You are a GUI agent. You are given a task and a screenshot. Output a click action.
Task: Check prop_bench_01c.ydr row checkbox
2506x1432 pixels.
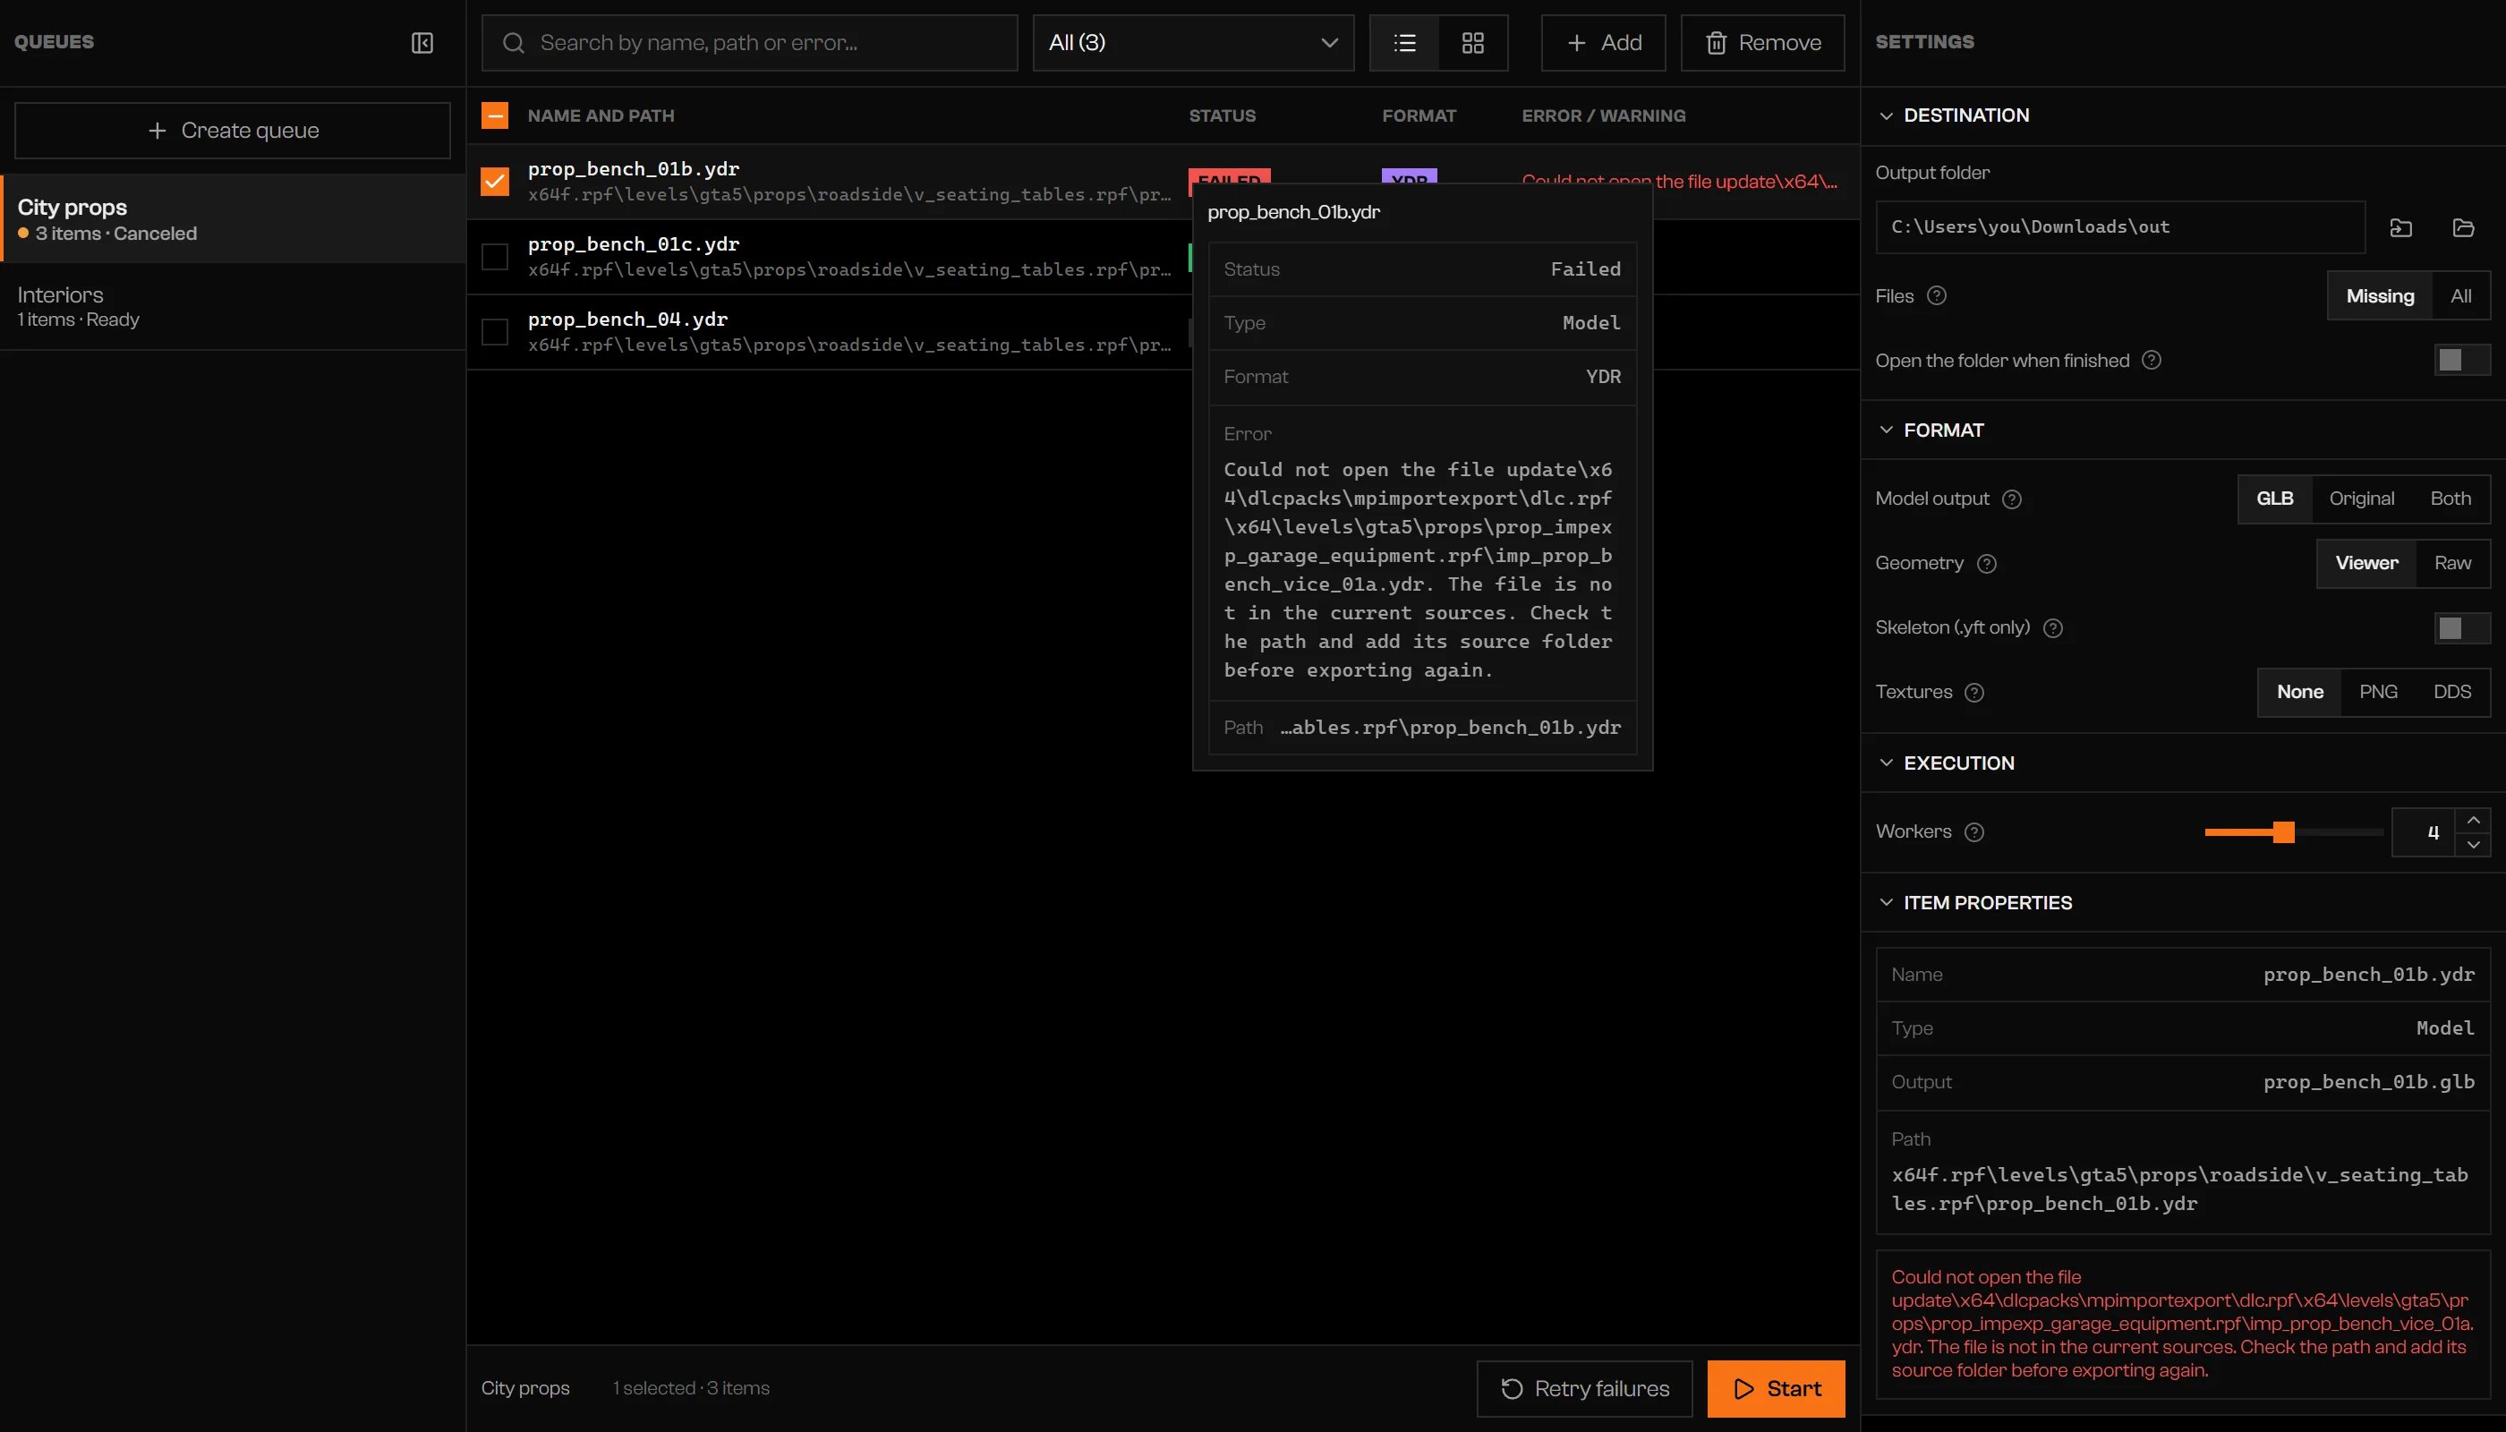pos(495,257)
